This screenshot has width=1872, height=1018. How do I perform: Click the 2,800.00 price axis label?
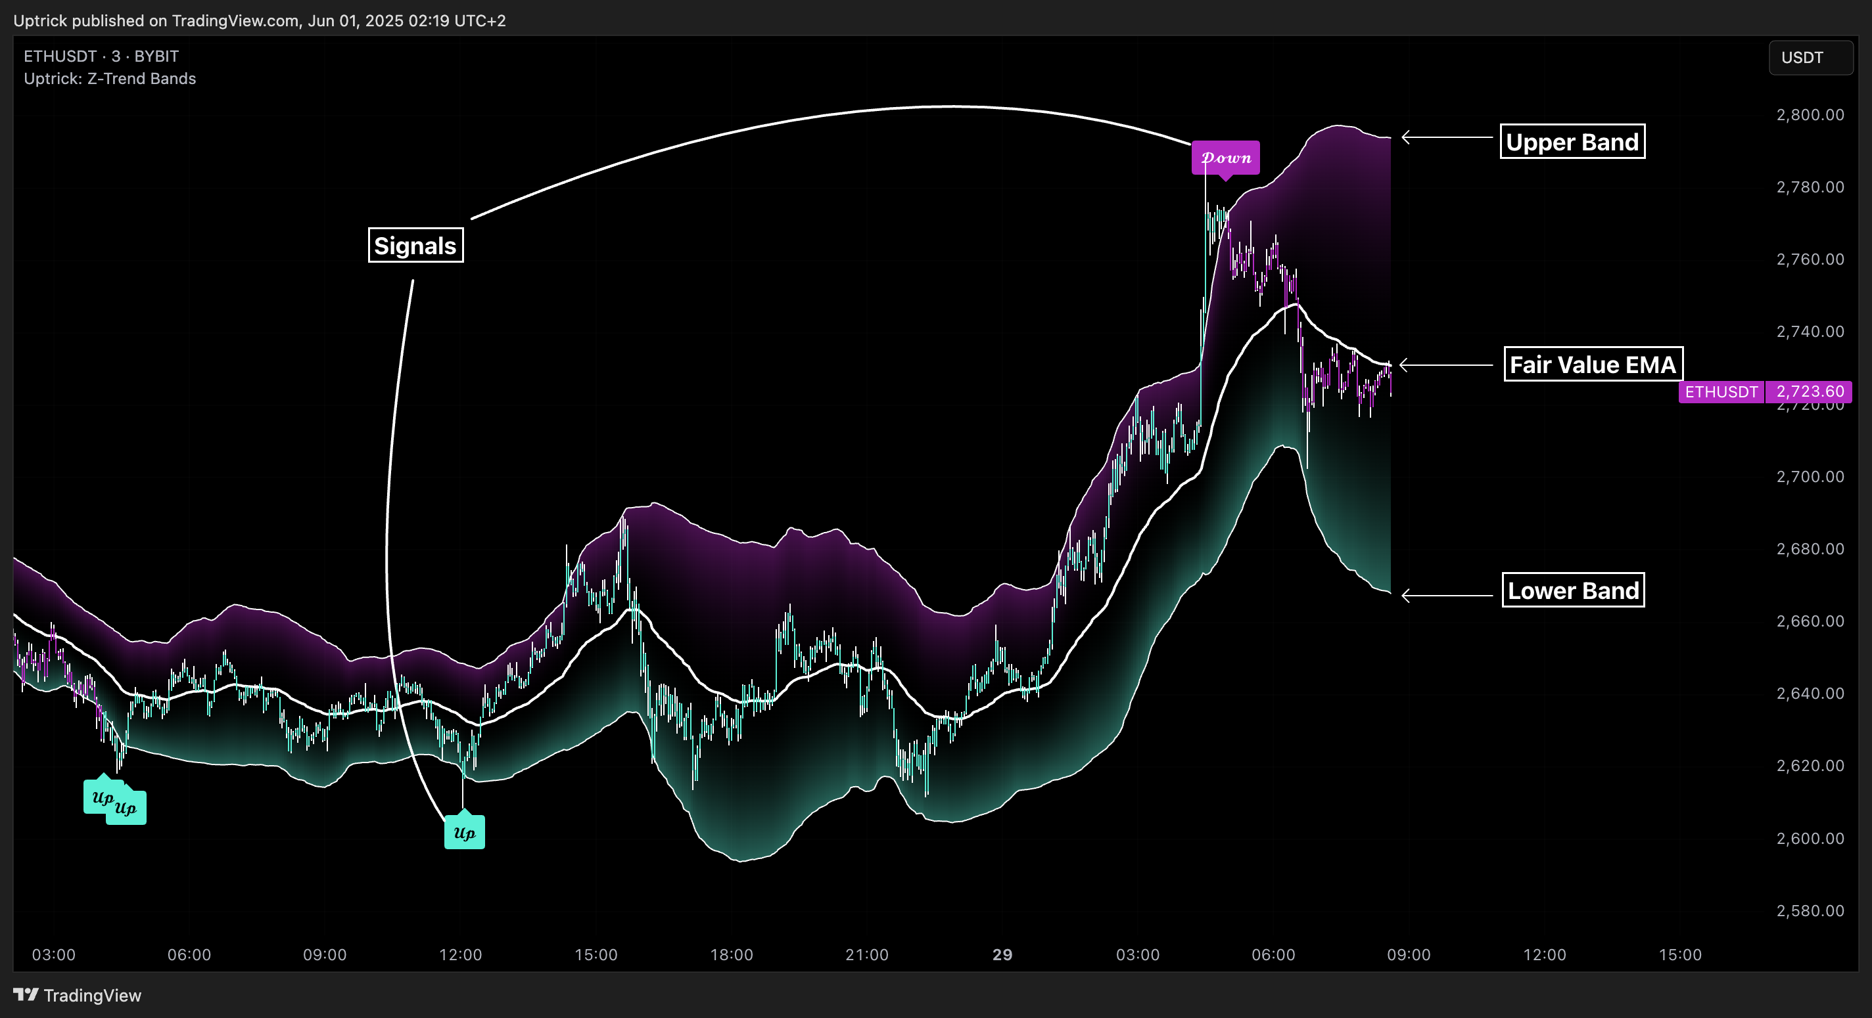point(1810,115)
